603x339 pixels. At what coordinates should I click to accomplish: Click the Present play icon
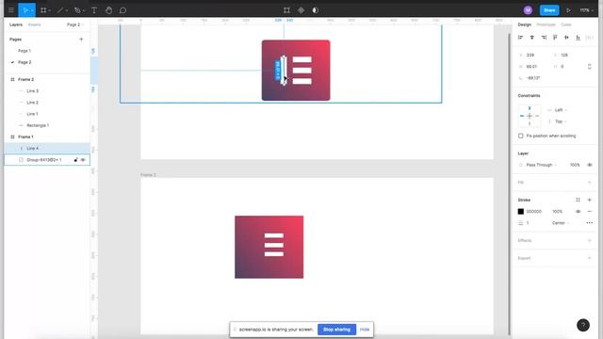568,10
